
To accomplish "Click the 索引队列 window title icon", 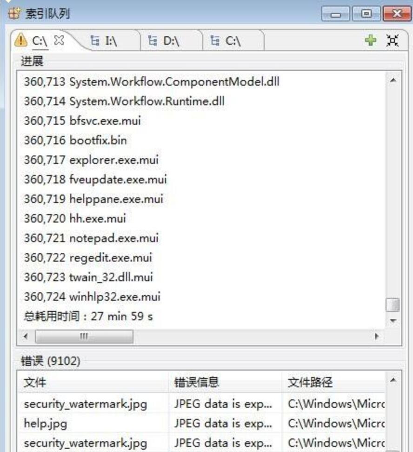I will click(14, 13).
